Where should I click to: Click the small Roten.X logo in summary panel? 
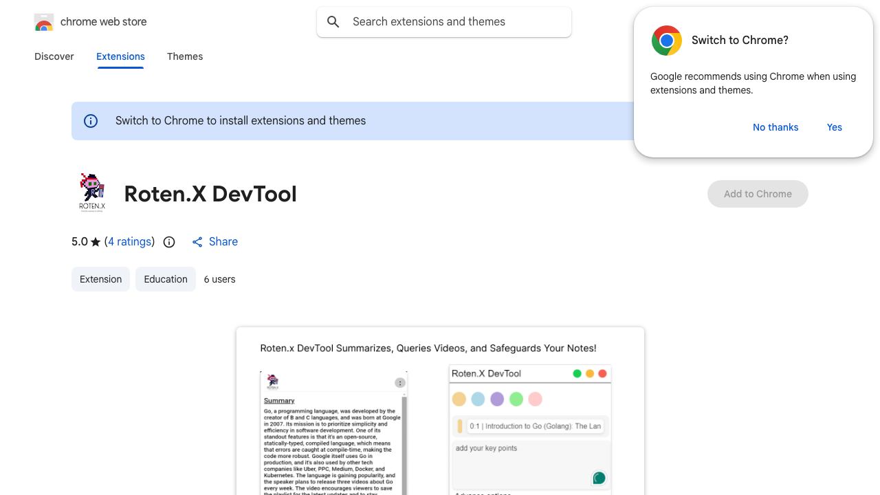click(273, 382)
